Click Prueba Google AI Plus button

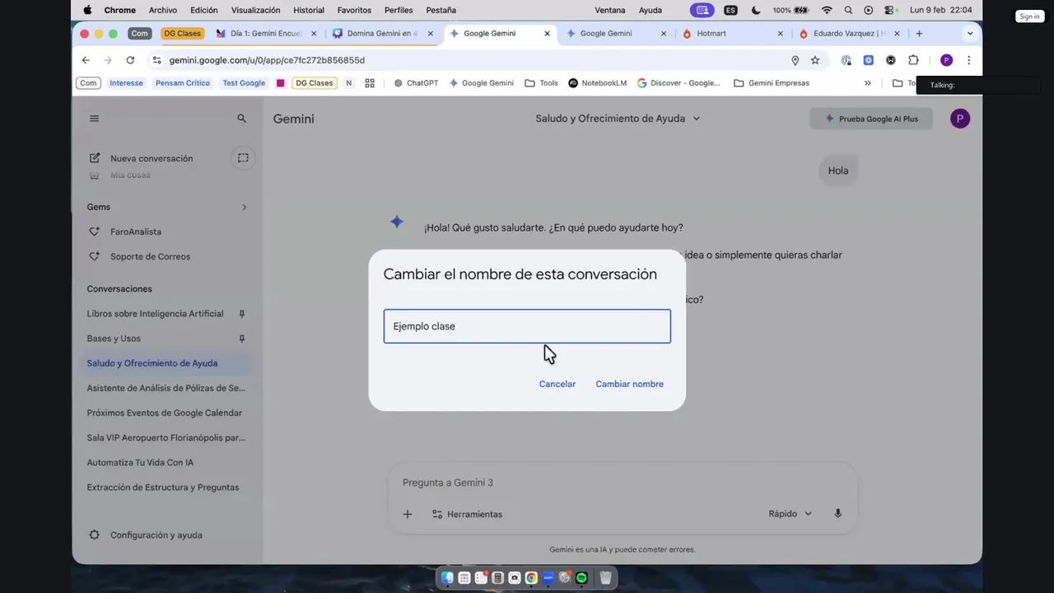point(871,119)
